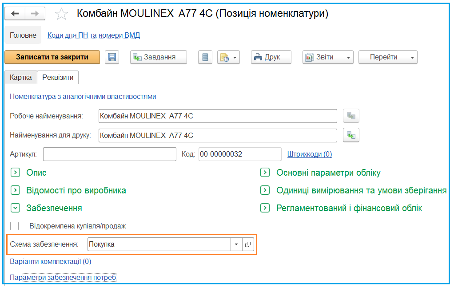The width and height of the screenshot is (454, 287).
Task: Open the Звіти reports dropdown
Action: tap(328, 57)
